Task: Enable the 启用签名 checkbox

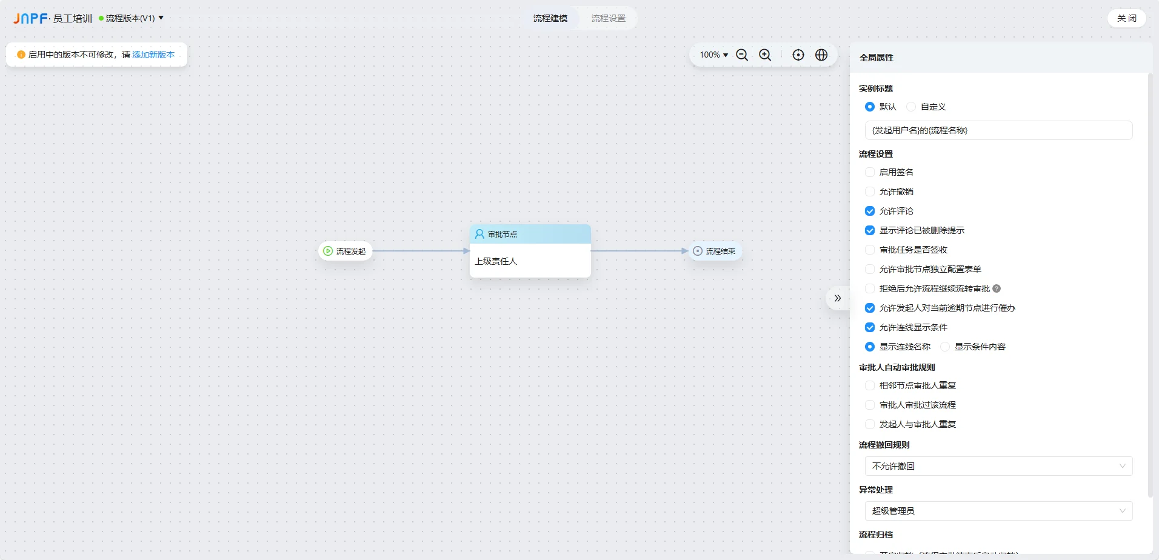Action: pyautogui.click(x=870, y=172)
